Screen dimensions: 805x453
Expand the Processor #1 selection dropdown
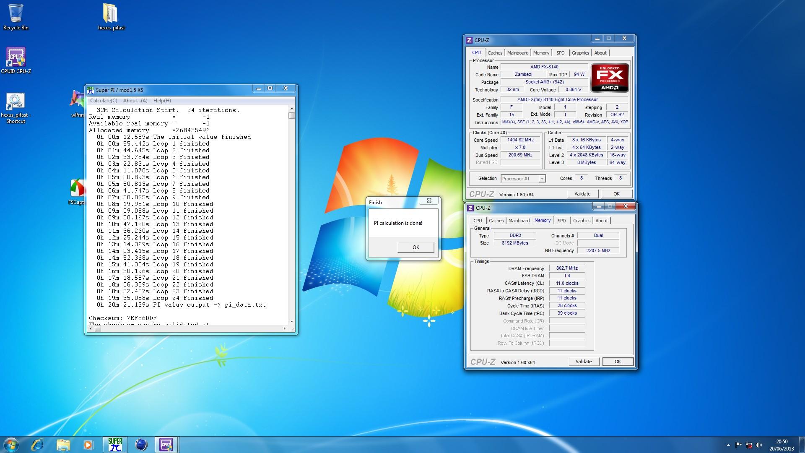pos(542,179)
